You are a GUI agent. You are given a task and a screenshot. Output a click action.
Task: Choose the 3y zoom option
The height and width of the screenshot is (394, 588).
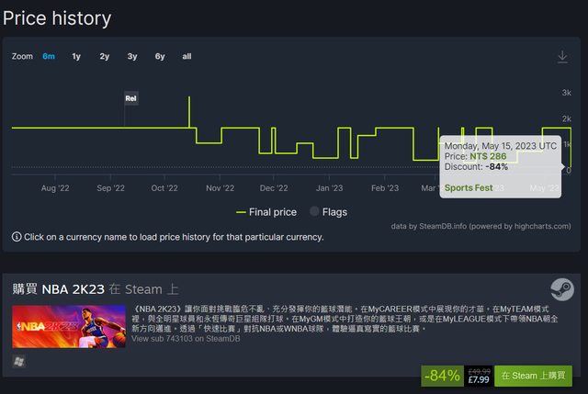132,56
